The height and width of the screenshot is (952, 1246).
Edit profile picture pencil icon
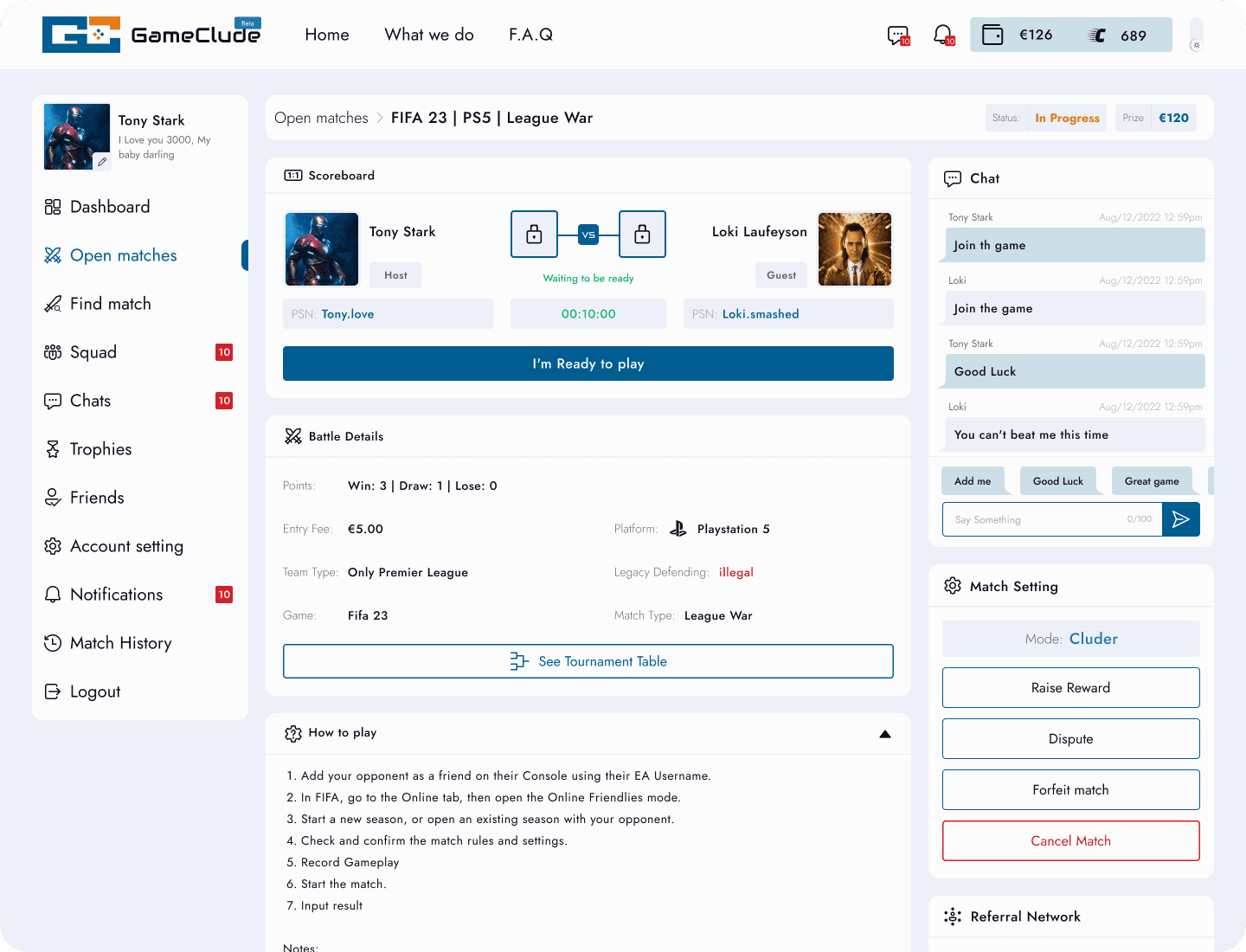pyautogui.click(x=101, y=162)
